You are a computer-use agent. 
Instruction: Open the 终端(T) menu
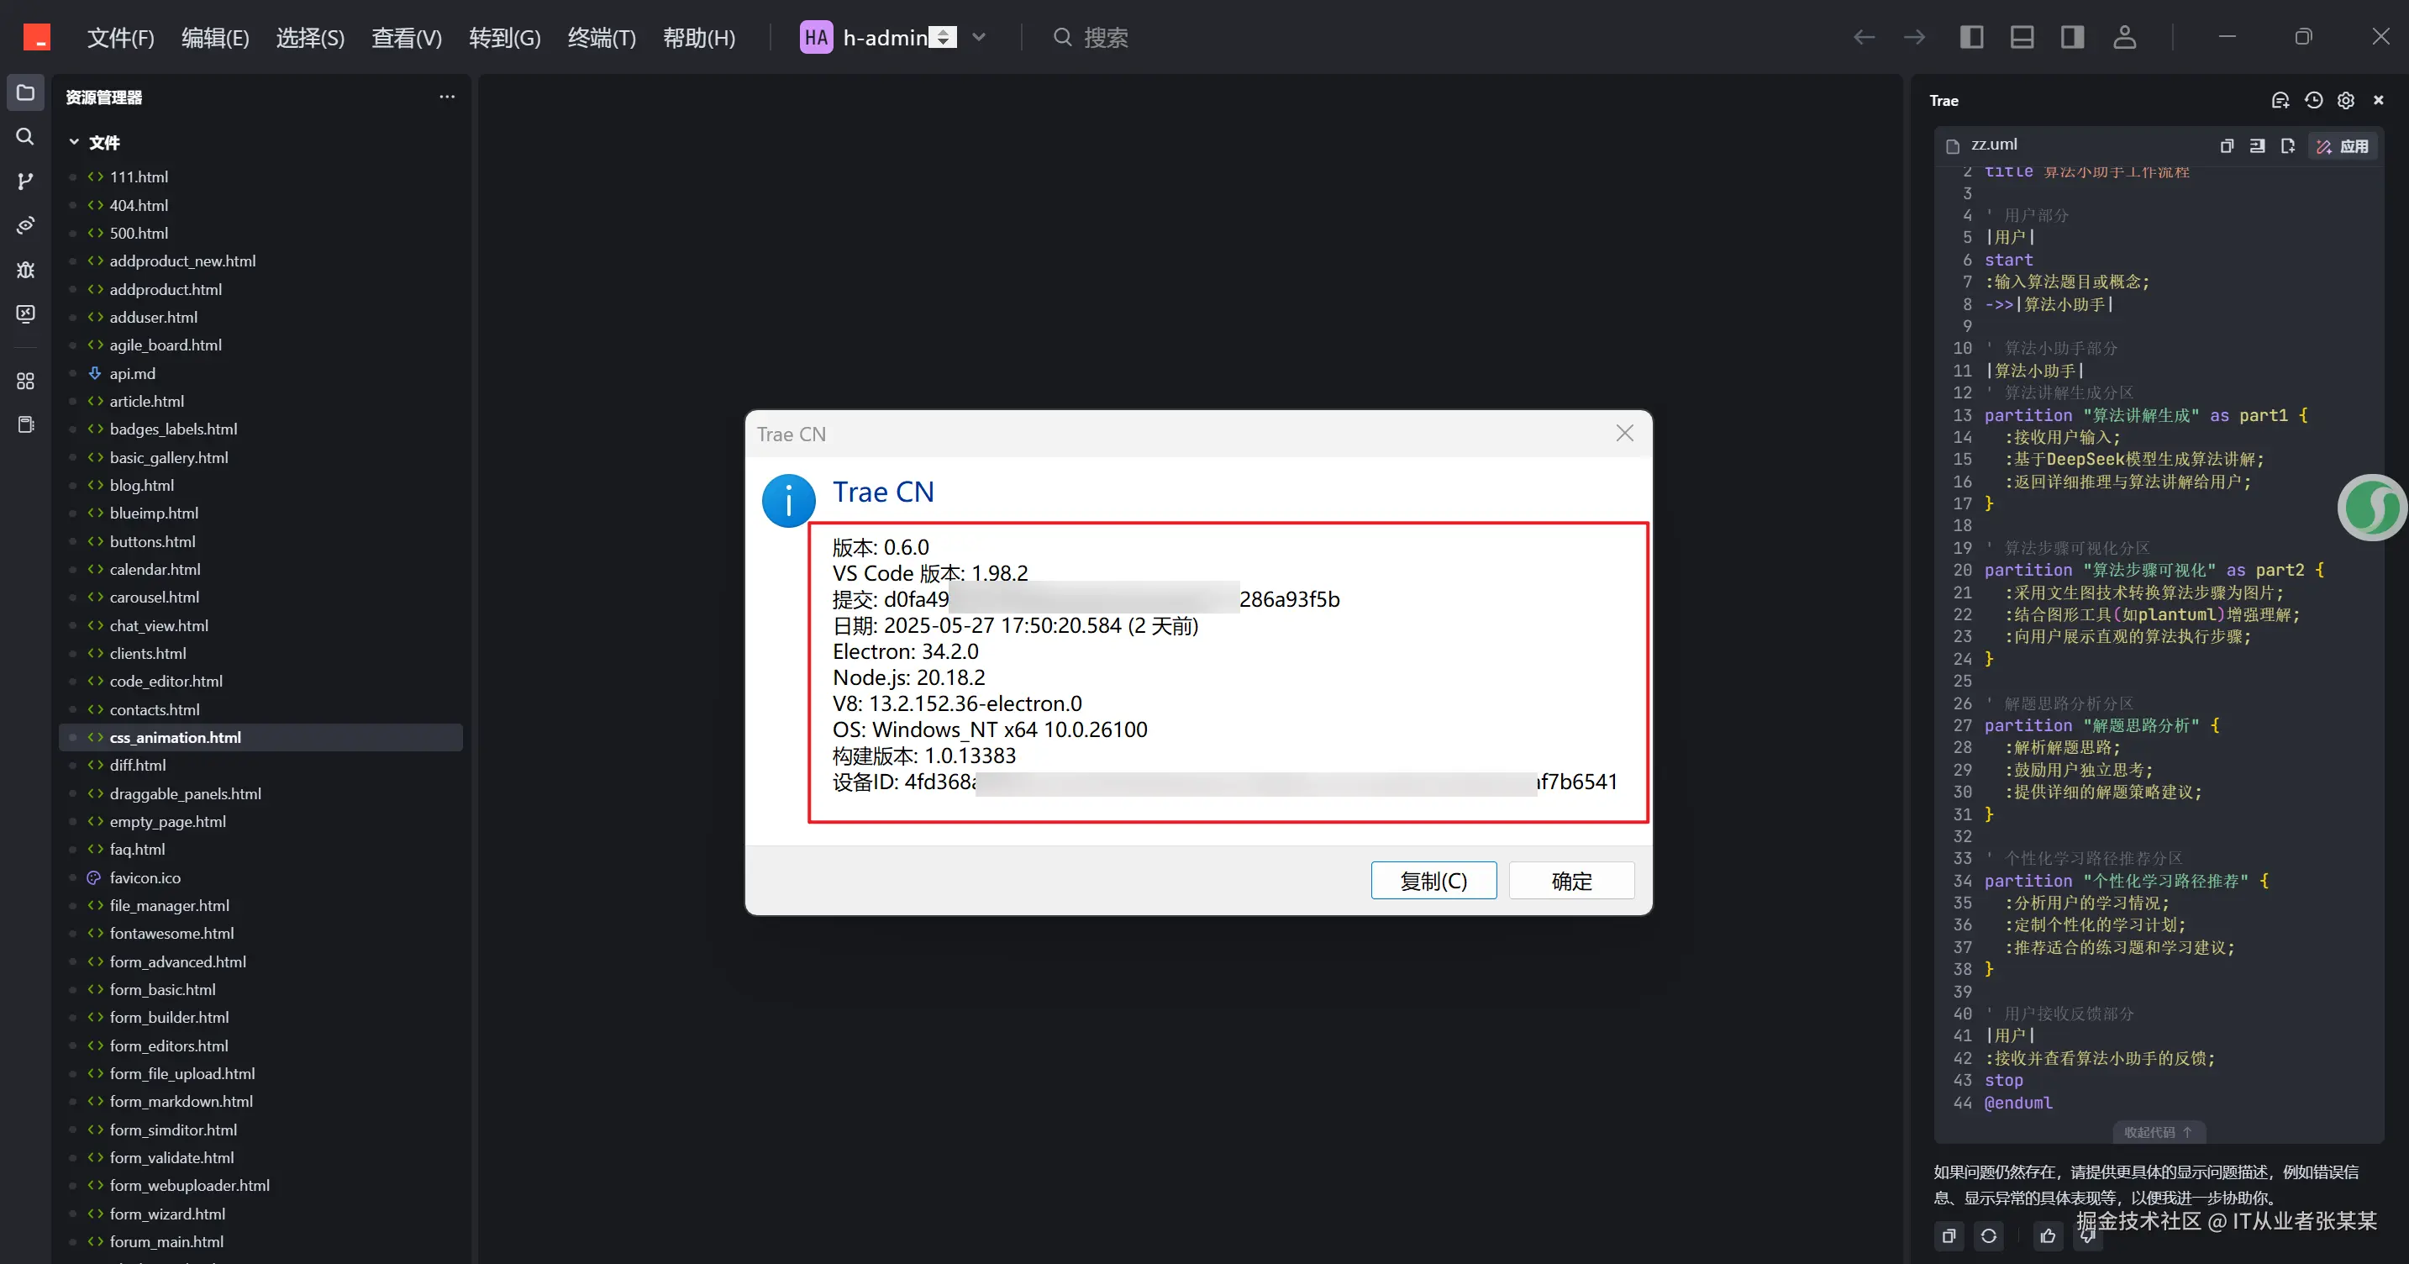(602, 38)
